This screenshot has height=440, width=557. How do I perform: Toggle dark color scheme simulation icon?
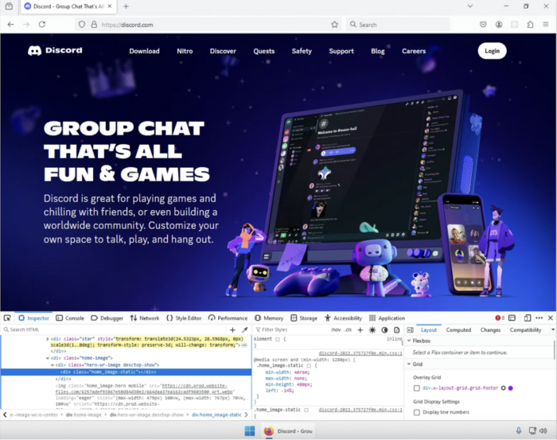tap(384, 330)
